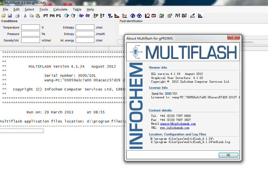Focus the Entropy input field
The height and width of the screenshot is (172, 268).
(85, 34)
